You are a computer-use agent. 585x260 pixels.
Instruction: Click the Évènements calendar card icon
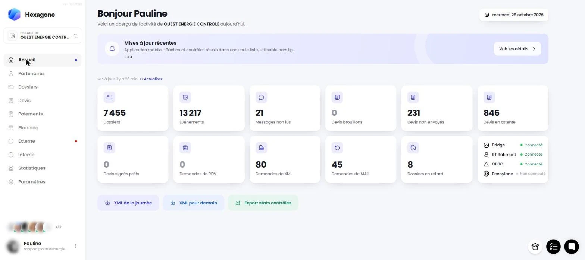point(185,97)
